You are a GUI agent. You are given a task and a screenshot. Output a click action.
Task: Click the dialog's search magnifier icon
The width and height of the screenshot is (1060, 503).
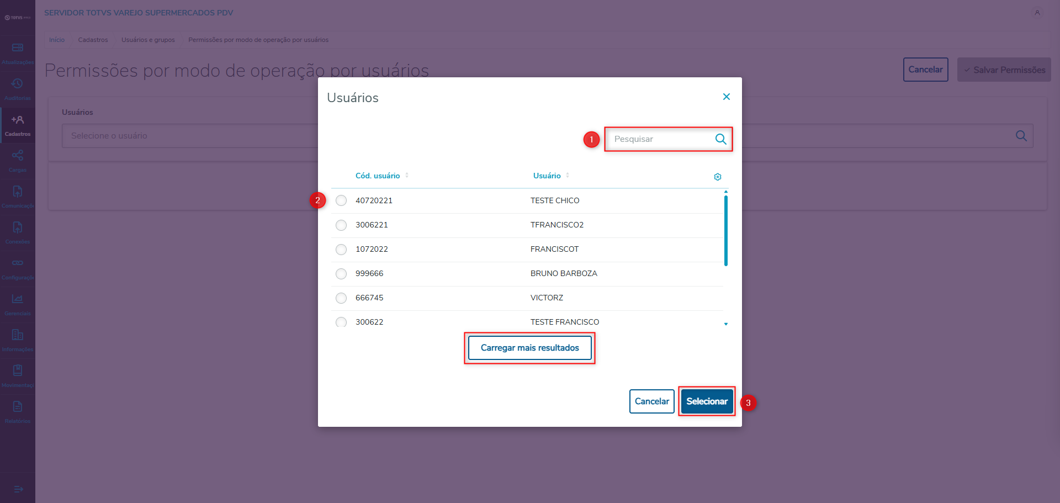coord(720,139)
